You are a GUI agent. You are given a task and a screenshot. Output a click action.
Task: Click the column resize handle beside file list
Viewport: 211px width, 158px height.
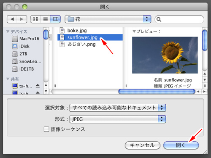(126, 86)
